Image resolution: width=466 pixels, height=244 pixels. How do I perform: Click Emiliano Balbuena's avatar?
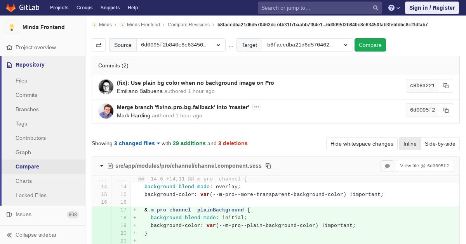(106, 87)
